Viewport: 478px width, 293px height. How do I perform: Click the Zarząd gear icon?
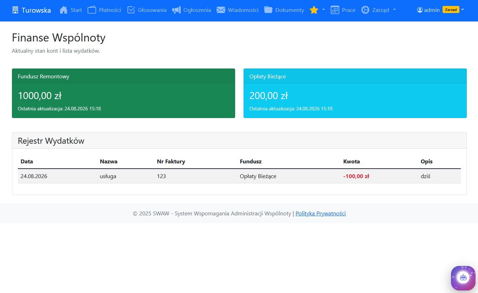pos(365,10)
